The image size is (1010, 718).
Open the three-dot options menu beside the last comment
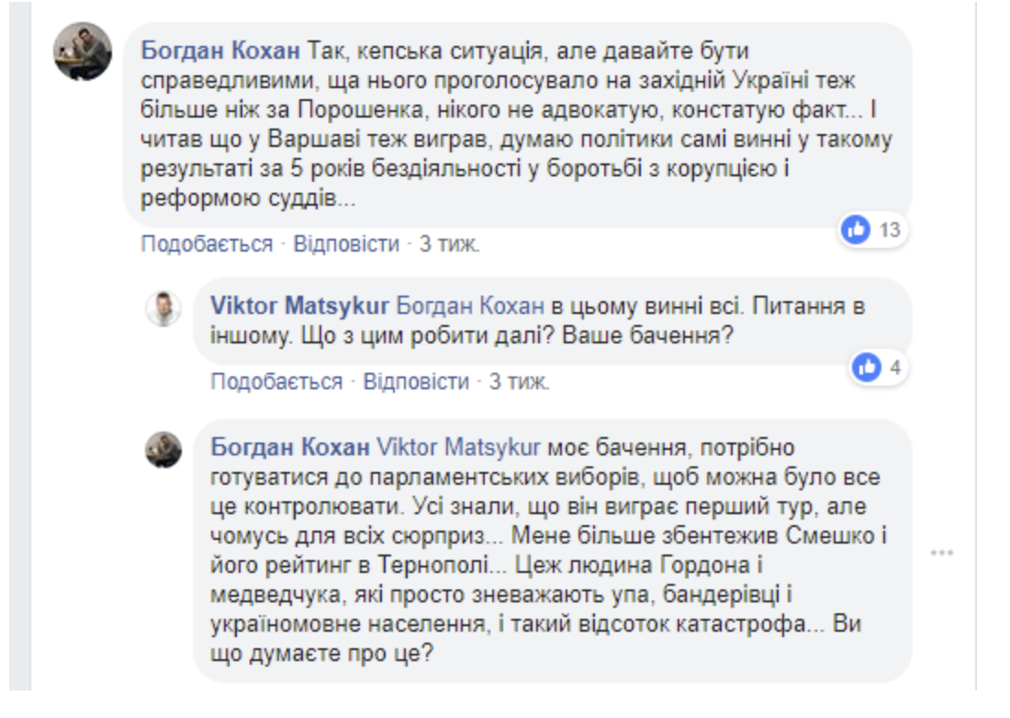[x=943, y=554]
